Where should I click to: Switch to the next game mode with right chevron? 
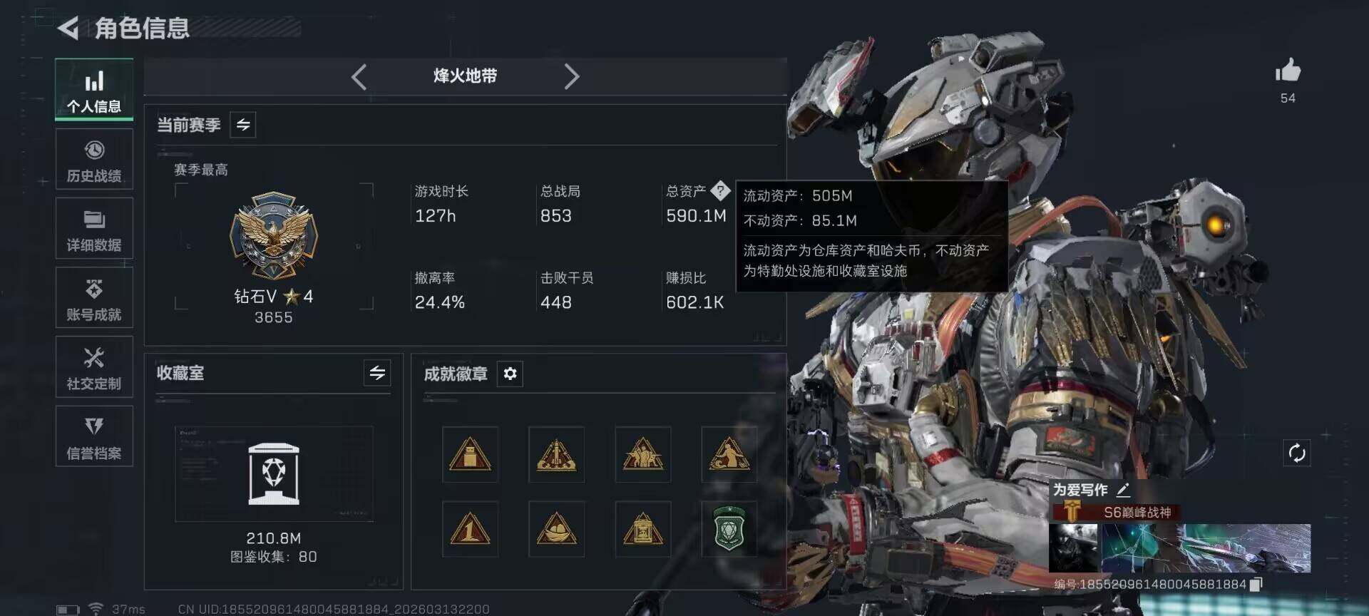pos(571,76)
